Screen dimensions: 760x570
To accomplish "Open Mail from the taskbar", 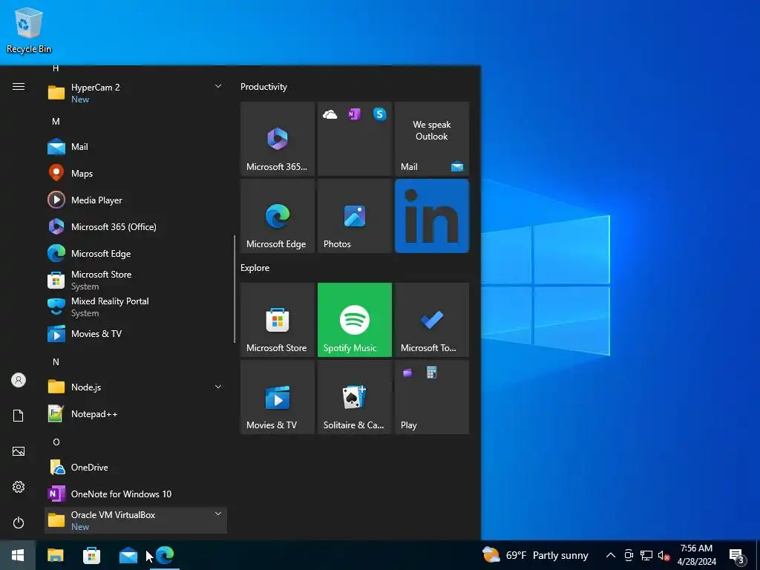I will pyautogui.click(x=128, y=555).
